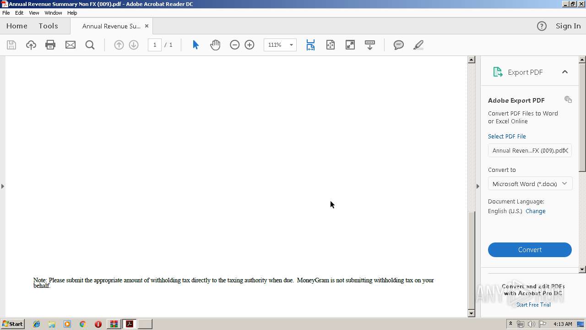This screenshot has width=586, height=330.
Task: Collapse the Export PDF section chevron
Action: pos(565,72)
